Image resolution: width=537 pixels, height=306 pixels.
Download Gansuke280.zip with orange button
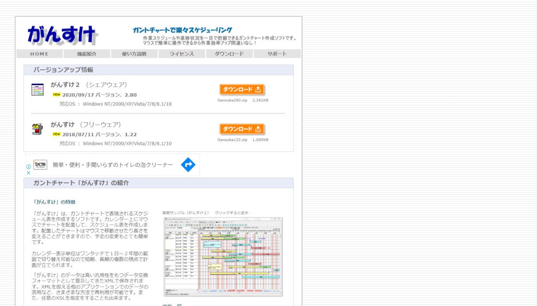tap(242, 90)
